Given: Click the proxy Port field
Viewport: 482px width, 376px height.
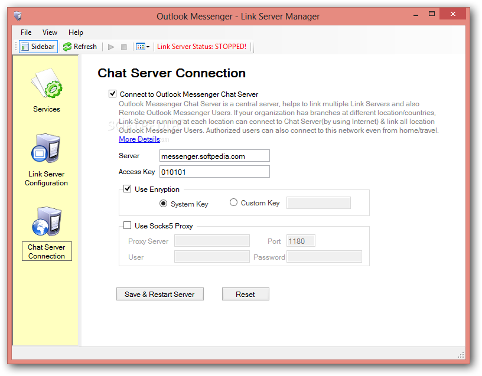Looking at the screenshot, I should coord(301,240).
